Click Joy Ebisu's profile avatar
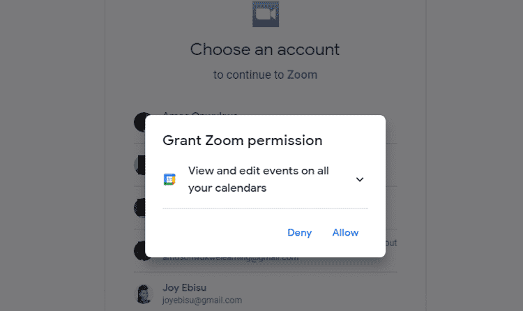The width and height of the screenshot is (523, 311). [x=143, y=293]
